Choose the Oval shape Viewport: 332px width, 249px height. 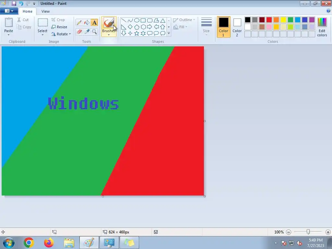pos(137,20)
